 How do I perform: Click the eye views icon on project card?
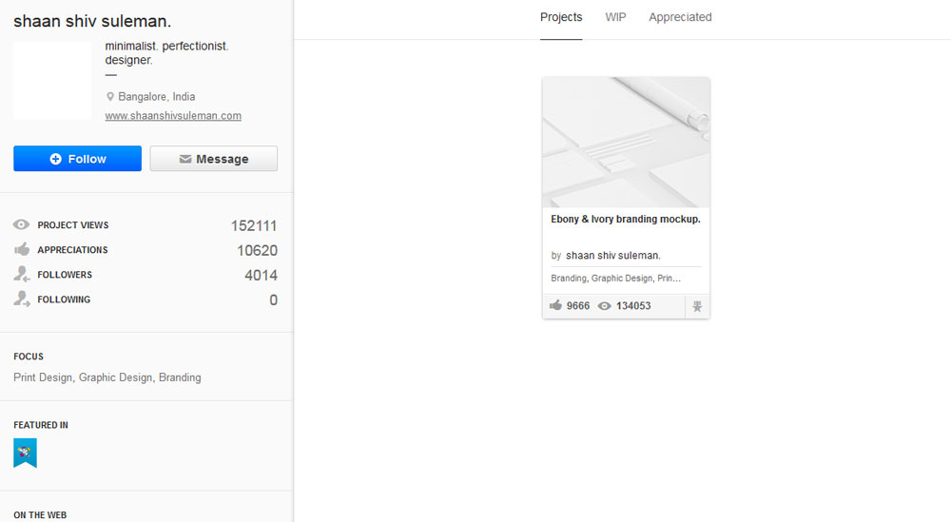(x=604, y=306)
